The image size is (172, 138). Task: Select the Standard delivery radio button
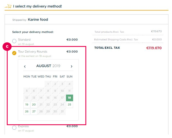(14, 41)
